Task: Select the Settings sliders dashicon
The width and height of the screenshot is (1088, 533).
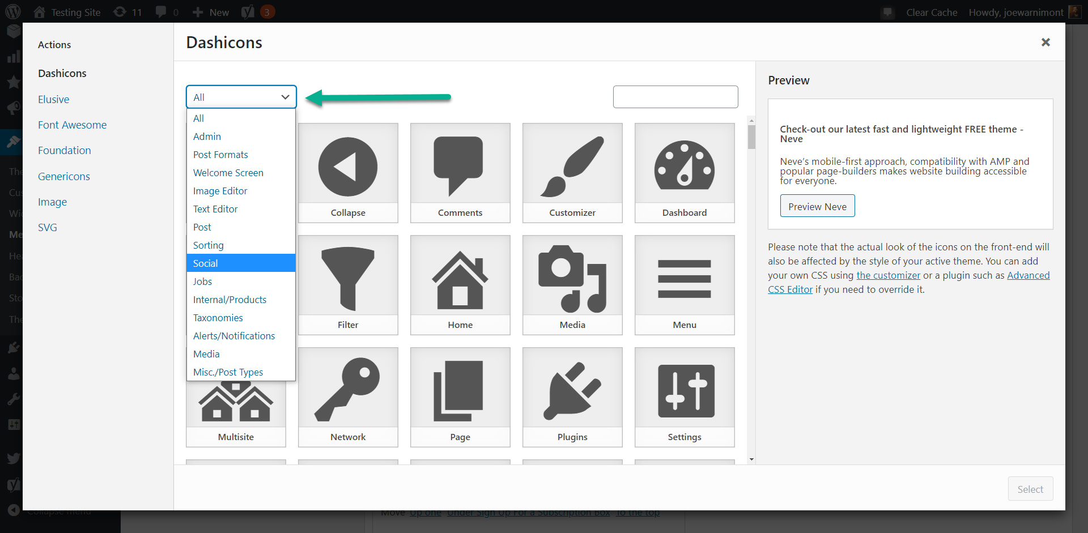Action: point(684,390)
